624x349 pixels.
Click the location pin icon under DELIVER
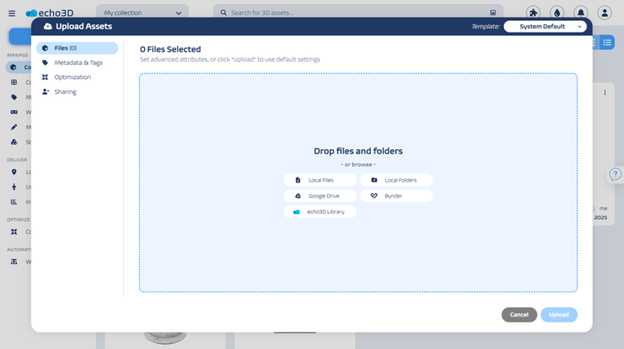(x=14, y=172)
